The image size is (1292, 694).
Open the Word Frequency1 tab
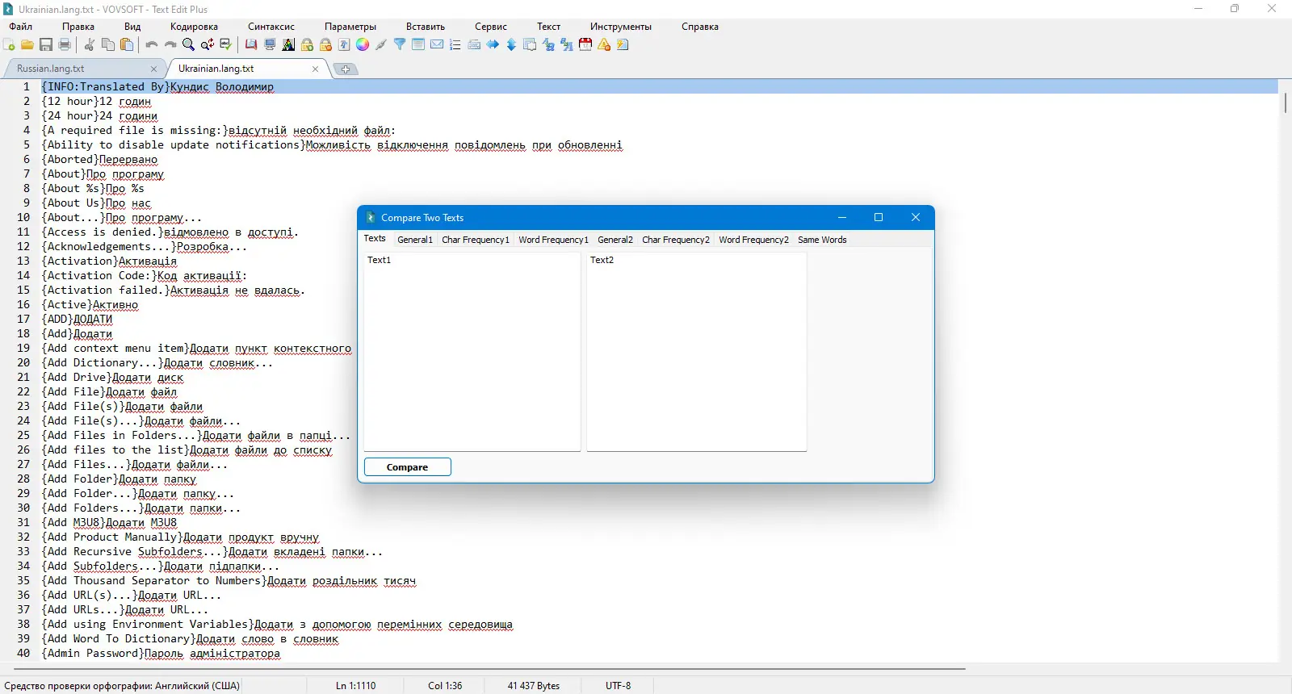tap(553, 240)
